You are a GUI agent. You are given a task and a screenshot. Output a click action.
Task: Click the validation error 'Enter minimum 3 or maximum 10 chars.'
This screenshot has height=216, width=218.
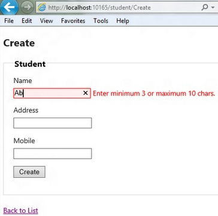pyautogui.click(x=154, y=93)
